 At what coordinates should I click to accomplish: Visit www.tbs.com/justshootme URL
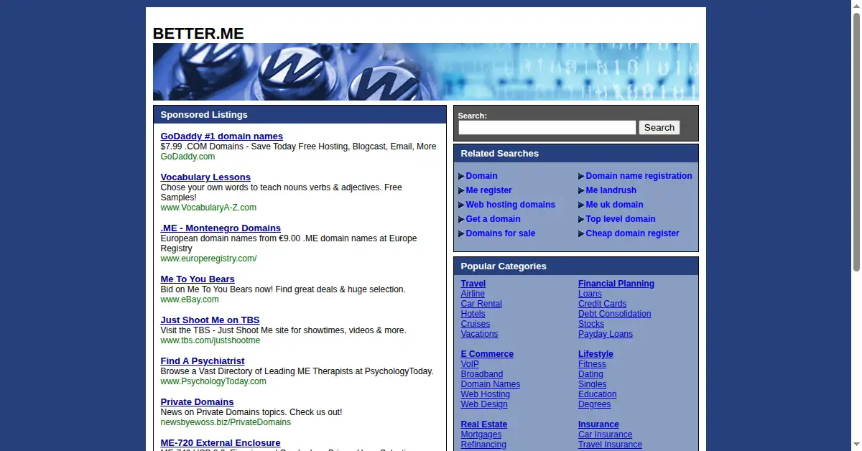210,340
